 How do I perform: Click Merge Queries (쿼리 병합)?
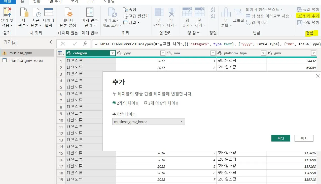[308, 10]
